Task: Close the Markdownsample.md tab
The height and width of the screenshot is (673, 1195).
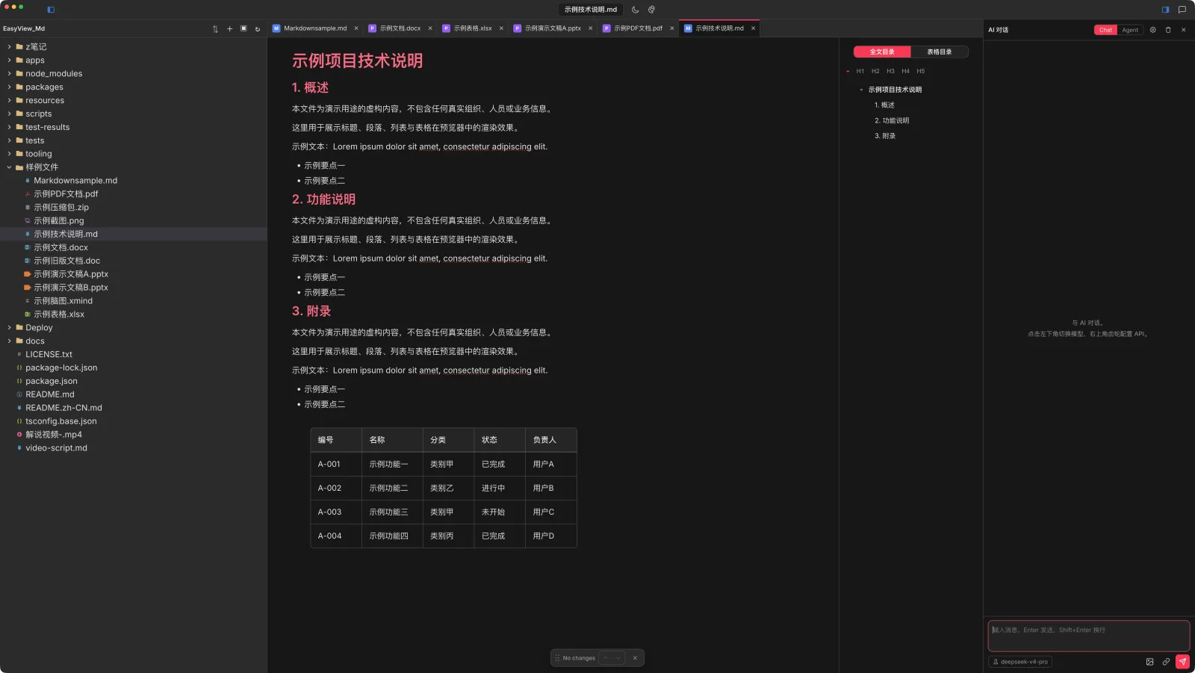Action: click(x=356, y=28)
